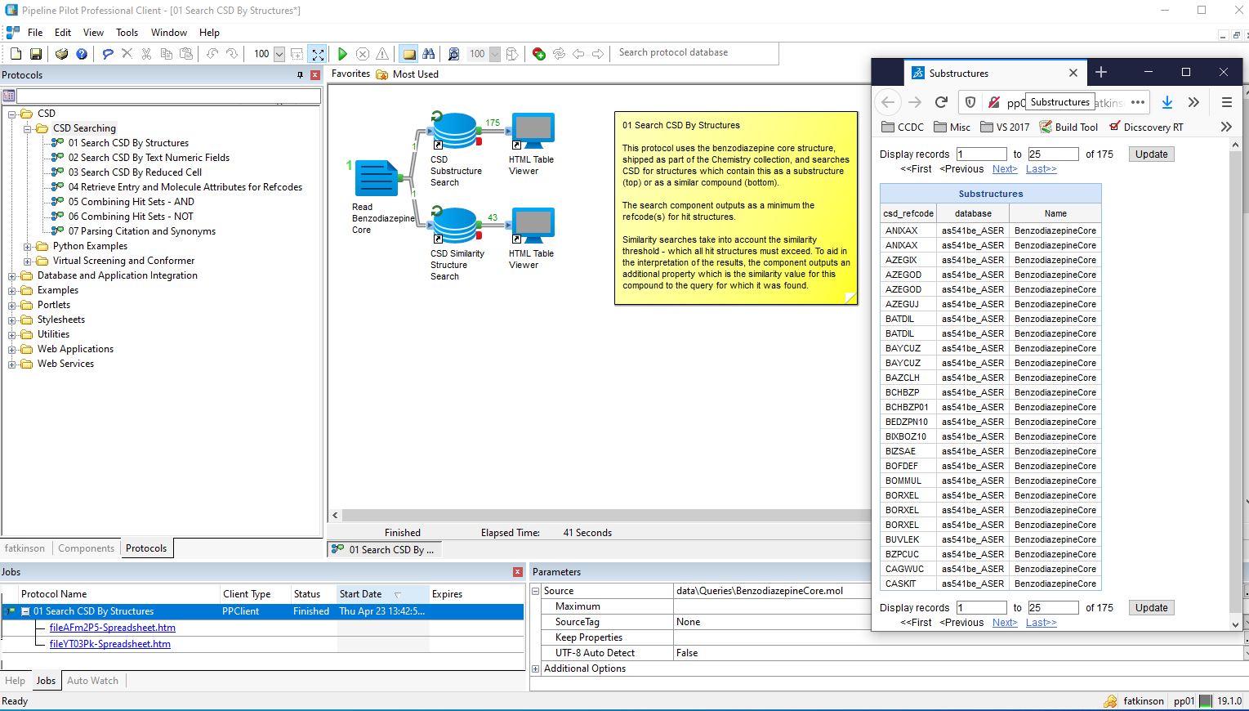Open the zoom percentage dropdown showing 100

tap(279, 54)
